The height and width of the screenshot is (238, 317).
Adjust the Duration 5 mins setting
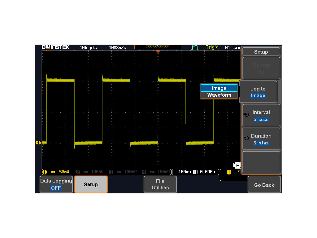[261, 139]
